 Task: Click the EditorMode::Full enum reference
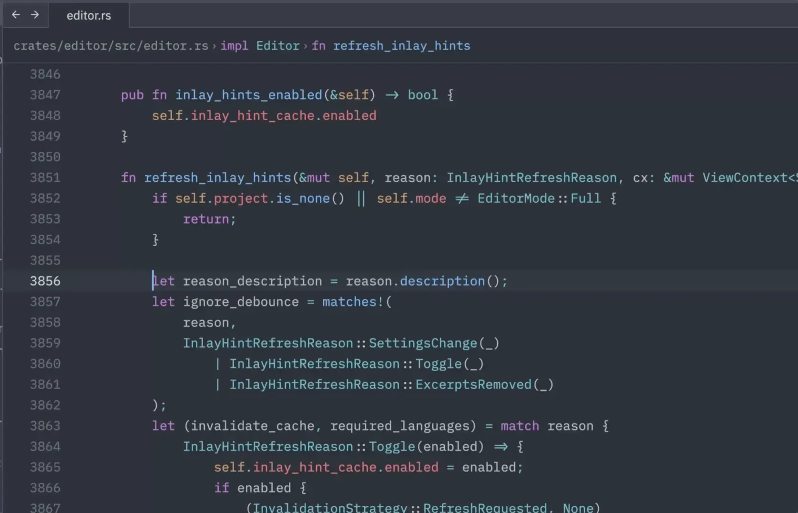point(539,198)
